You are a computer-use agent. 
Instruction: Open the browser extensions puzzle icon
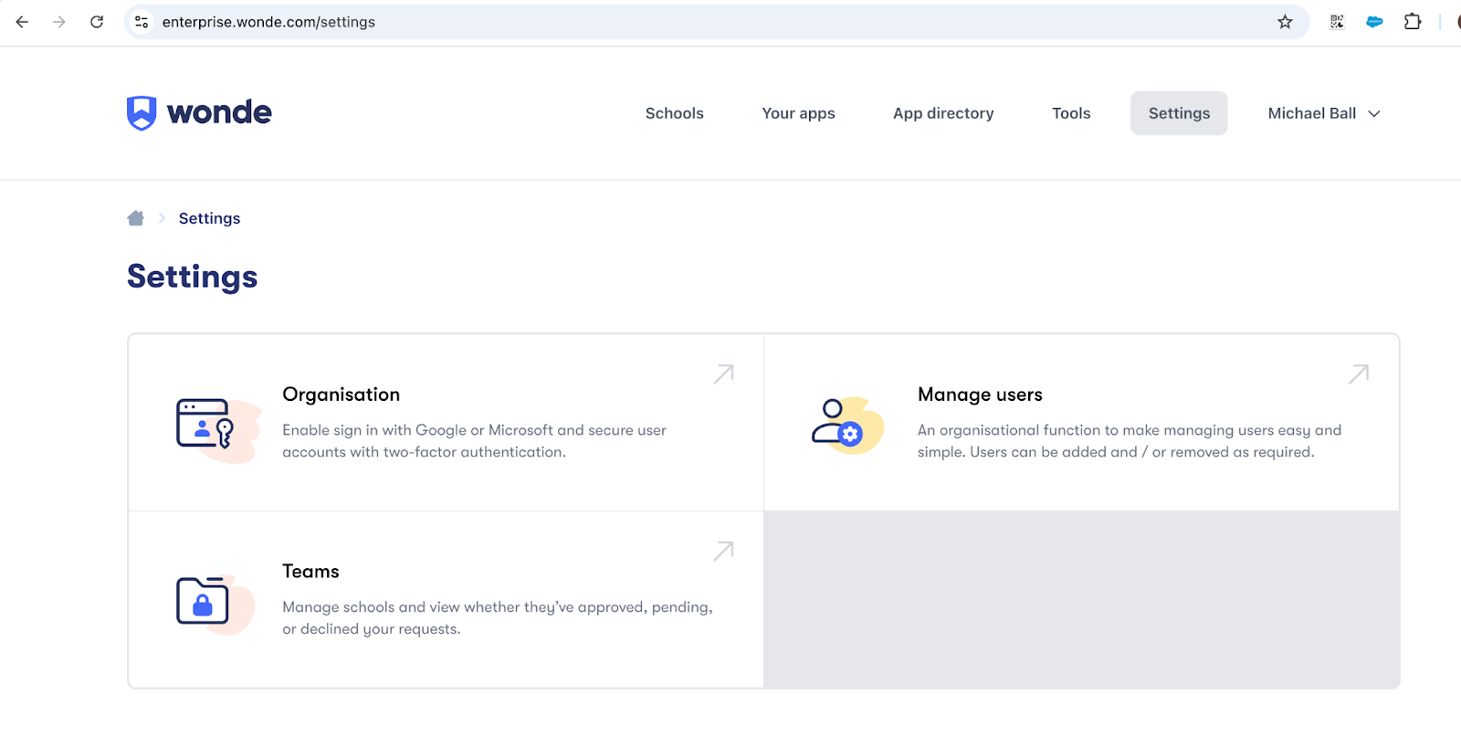pos(1413,22)
